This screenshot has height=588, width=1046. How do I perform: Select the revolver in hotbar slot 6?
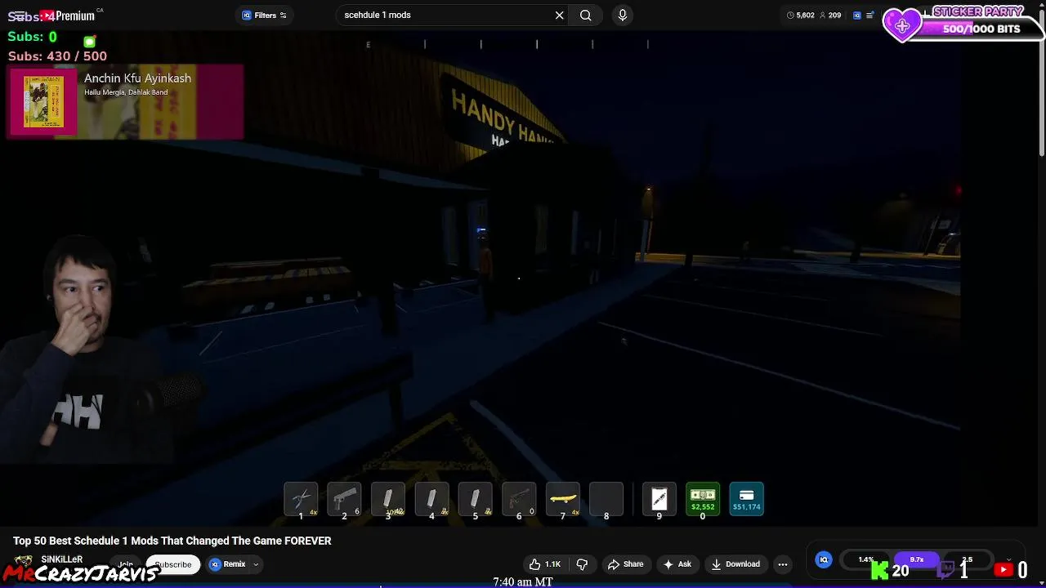coord(519,500)
